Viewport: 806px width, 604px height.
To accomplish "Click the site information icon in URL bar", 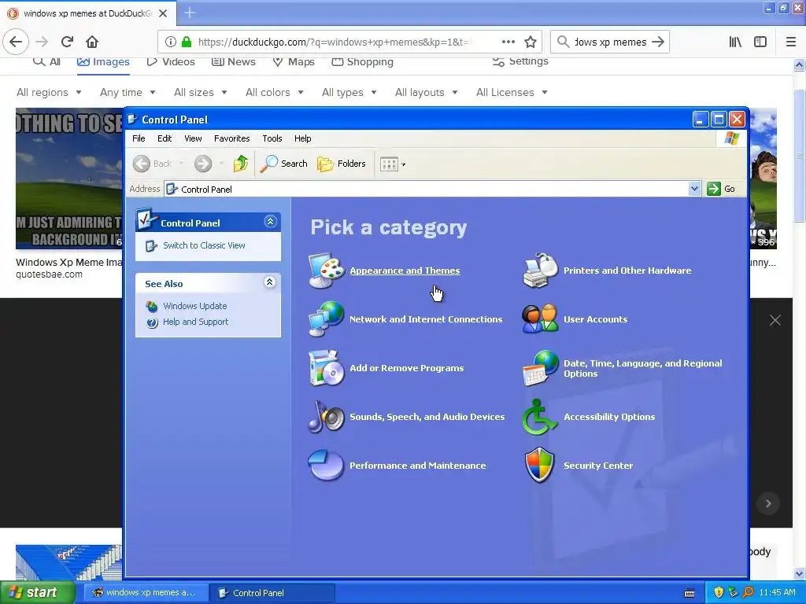I will (x=171, y=42).
